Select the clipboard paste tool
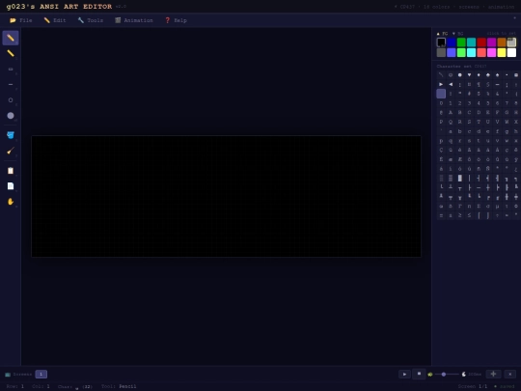 coord(11,170)
